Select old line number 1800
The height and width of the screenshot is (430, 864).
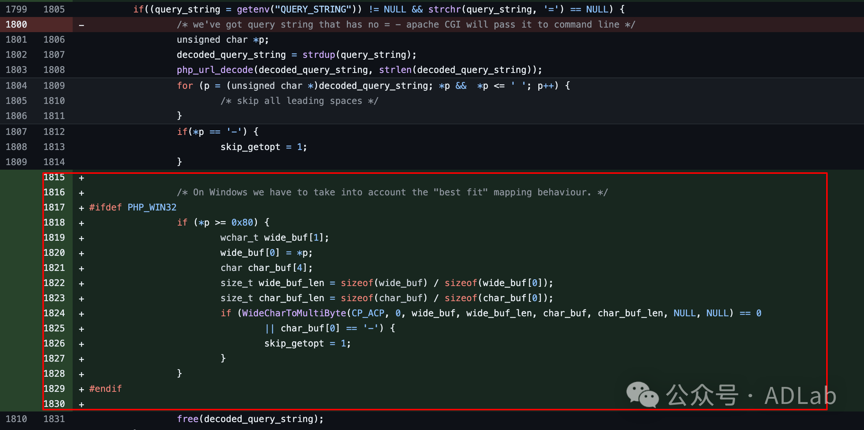click(x=16, y=25)
